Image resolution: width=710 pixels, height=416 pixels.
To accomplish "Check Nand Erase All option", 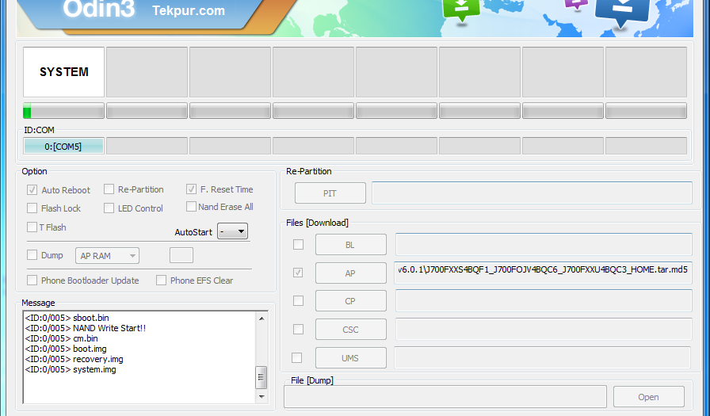I will [191, 207].
